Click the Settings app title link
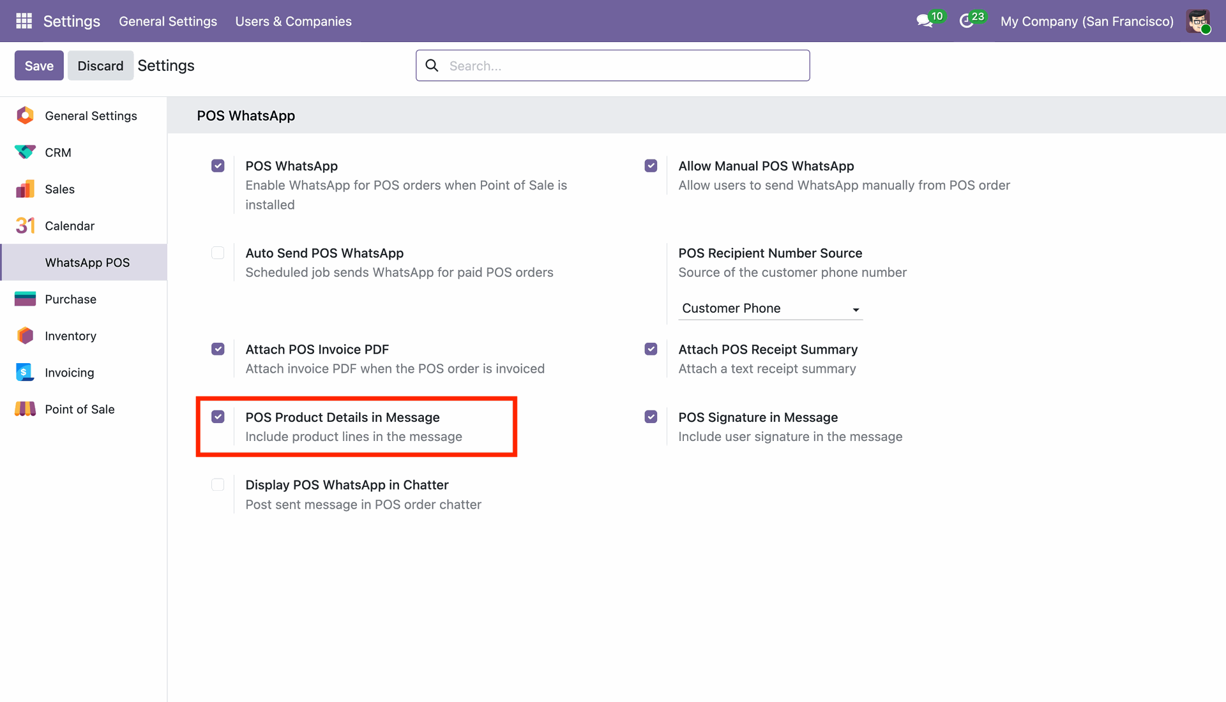This screenshot has height=702, width=1226. (x=72, y=21)
